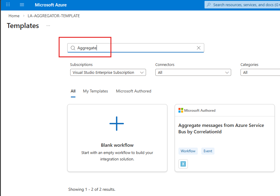Click the blank workflow description text
Image resolution: width=280 pixels, height=196 pixels.
pyautogui.click(x=117, y=156)
